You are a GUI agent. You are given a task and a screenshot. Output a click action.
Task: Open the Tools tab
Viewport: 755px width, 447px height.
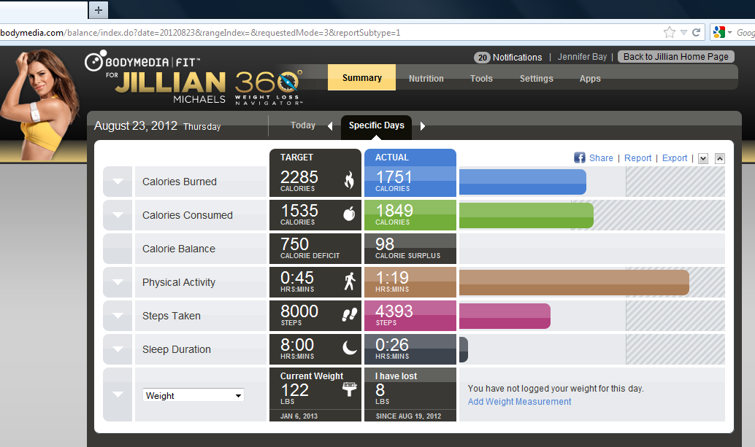[x=481, y=78]
